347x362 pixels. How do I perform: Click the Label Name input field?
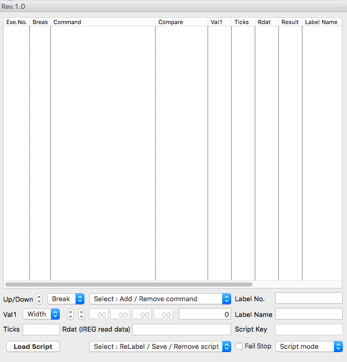coord(309,314)
